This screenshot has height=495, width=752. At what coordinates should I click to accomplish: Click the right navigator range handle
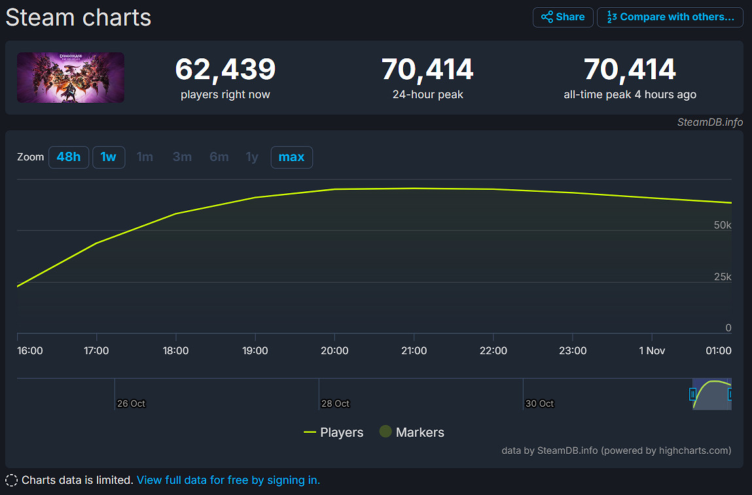tap(730, 394)
